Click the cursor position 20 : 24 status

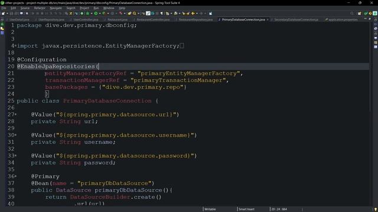[x=279, y=209]
